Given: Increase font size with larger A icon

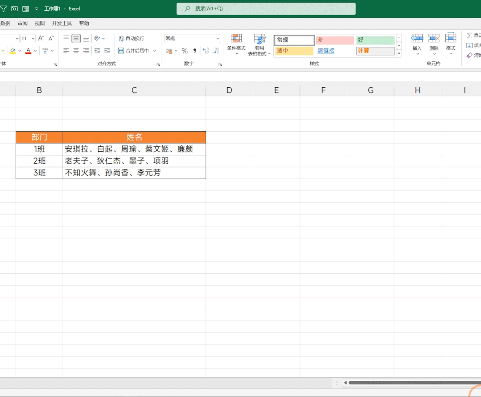Looking at the screenshot, I should point(41,38).
